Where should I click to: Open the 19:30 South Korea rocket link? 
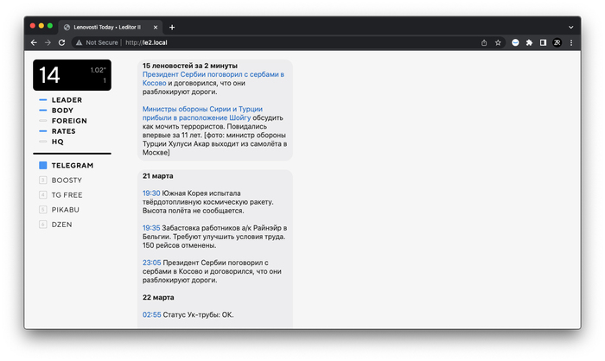[x=151, y=193]
